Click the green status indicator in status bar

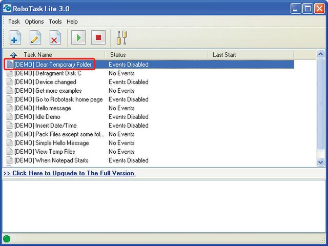coord(7,239)
